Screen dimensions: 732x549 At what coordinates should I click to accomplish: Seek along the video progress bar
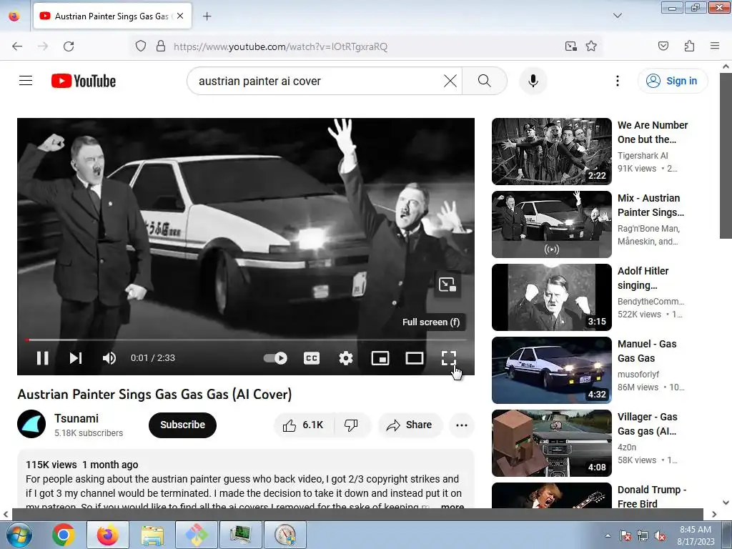point(246,340)
